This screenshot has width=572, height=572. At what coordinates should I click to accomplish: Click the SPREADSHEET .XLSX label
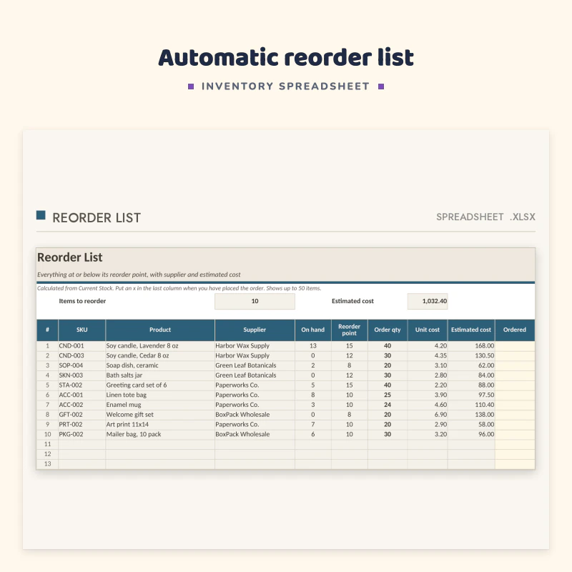485,217
